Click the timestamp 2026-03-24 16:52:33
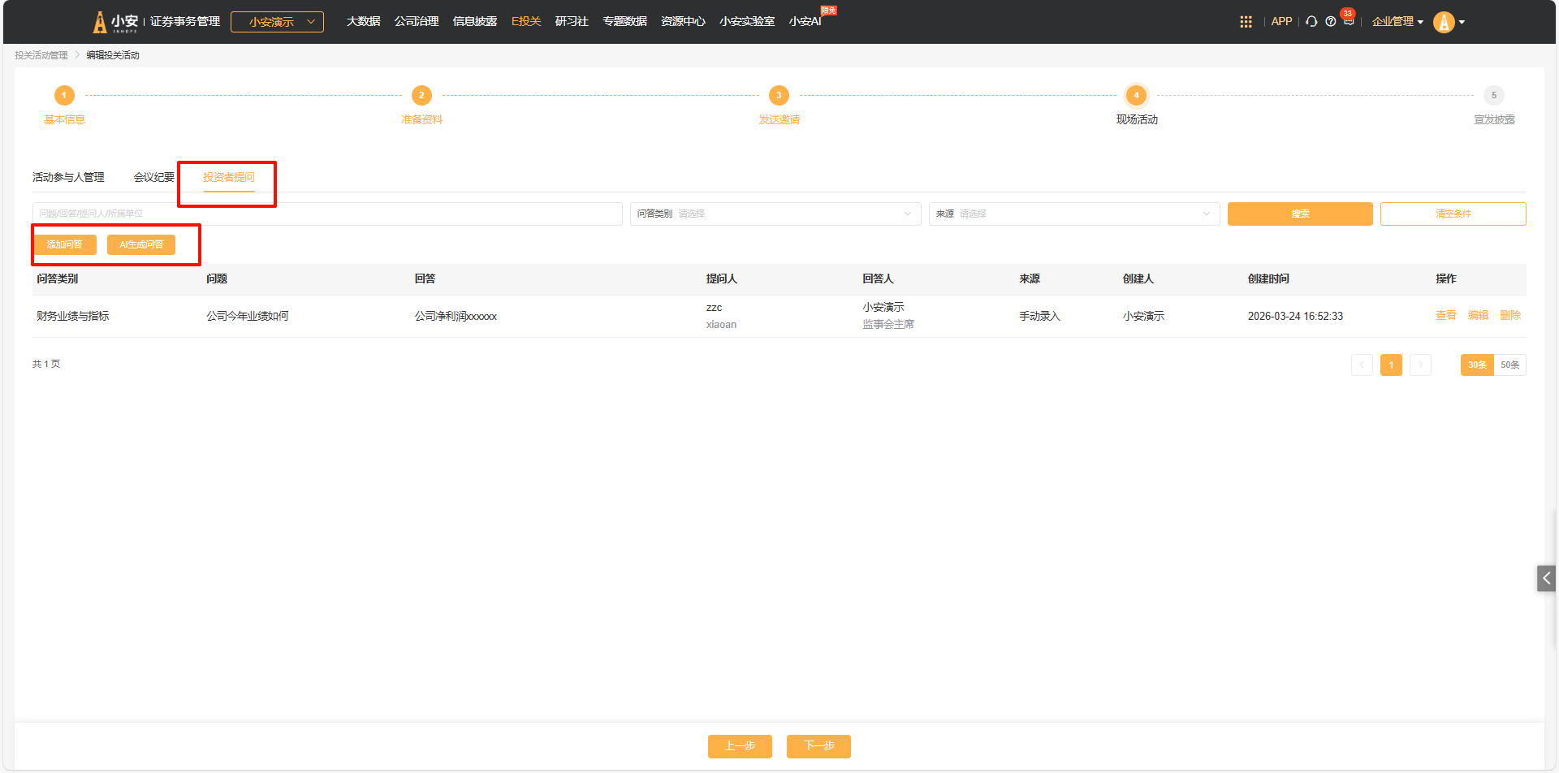1559x773 pixels. pos(1295,316)
